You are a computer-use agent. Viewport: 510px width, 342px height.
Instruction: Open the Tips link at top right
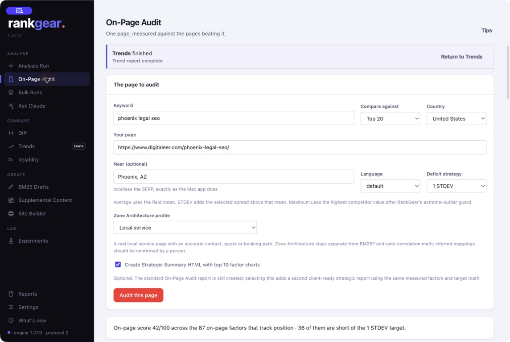(486, 30)
